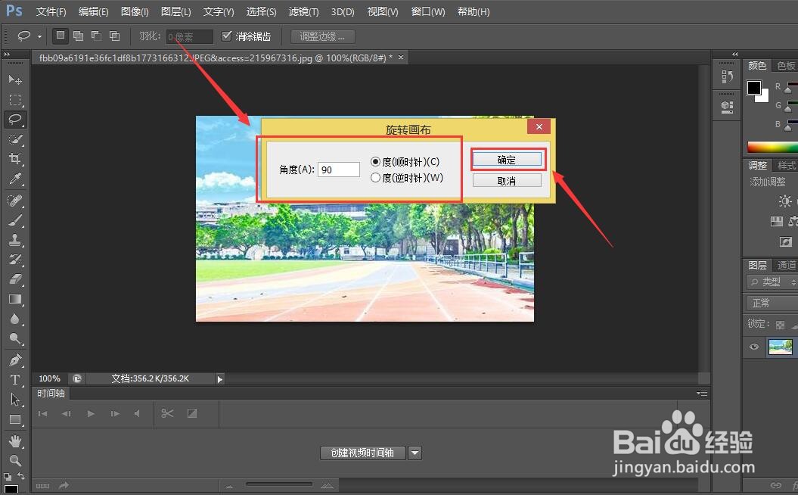Select the Hand tool
The height and width of the screenshot is (495, 798).
tap(15, 441)
